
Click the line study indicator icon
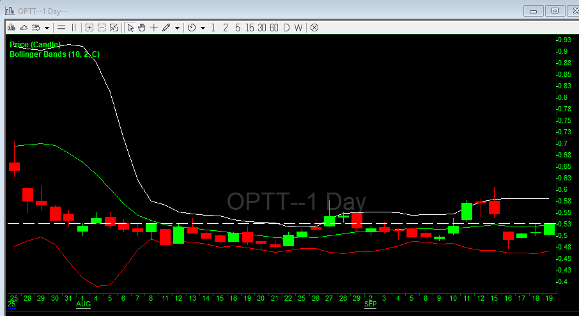(24, 28)
